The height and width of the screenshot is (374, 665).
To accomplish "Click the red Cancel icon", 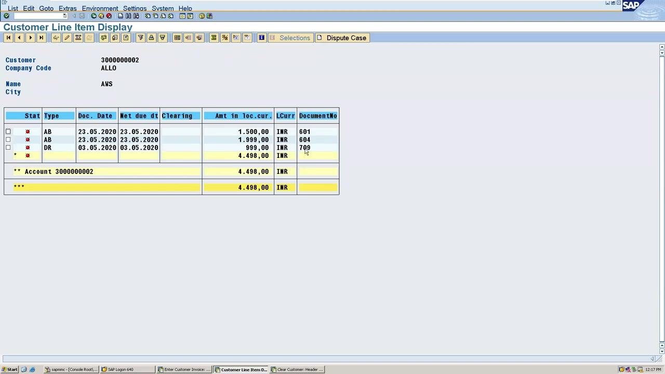I will click(x=109, y=16).
